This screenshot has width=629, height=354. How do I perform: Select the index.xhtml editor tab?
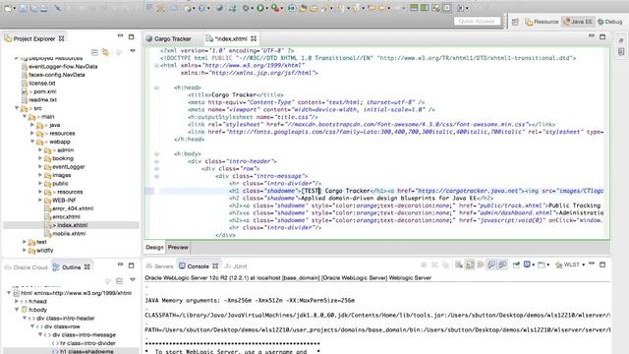point(231,39)
